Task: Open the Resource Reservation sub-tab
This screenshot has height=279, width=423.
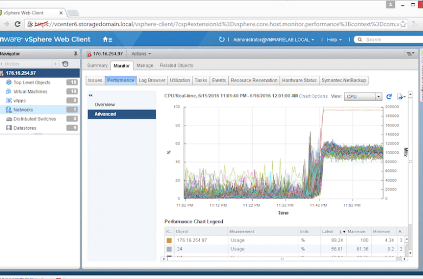Action: pyautogui.click(x=254, y=81)
